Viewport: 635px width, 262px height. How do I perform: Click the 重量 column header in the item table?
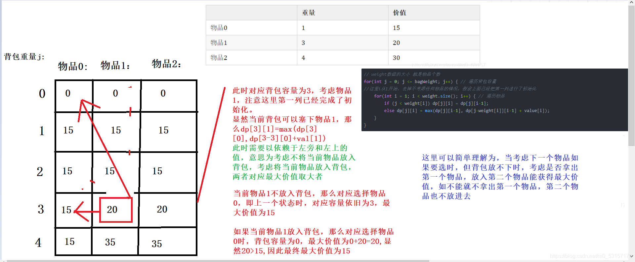point(309,13)
